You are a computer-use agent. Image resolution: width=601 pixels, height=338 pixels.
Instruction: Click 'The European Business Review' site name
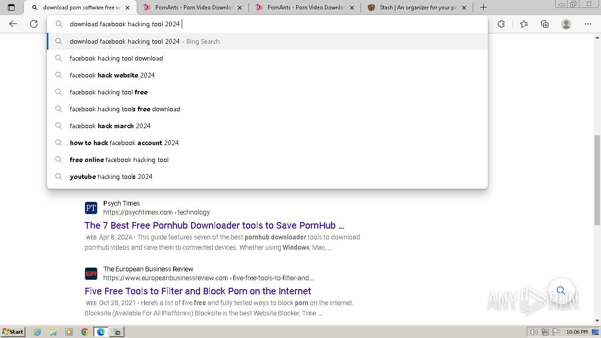tap(148, 269)
